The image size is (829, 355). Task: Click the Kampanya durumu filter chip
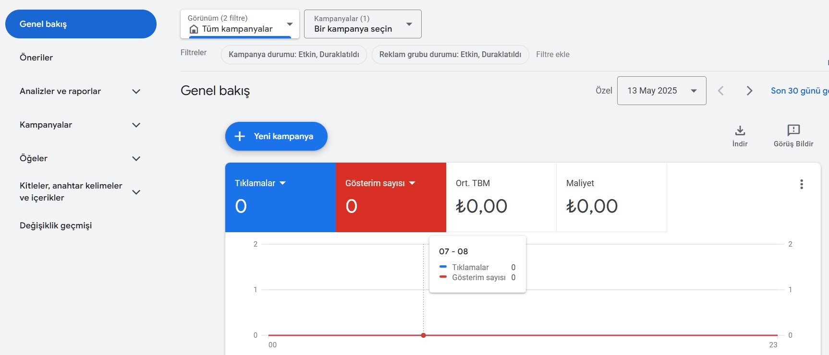click(x=294, y=55)
